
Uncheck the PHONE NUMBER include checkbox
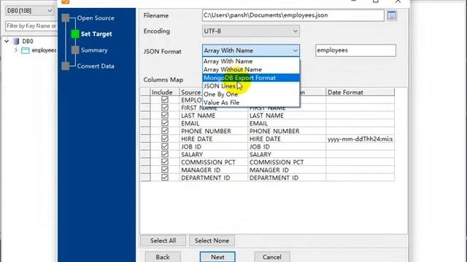point(165,131)
